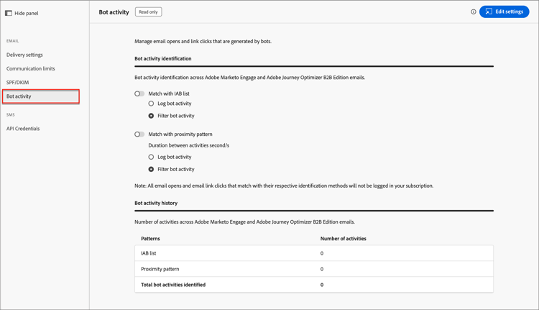539x310 pixels.
Task: Select Log bot activity under proximity pattern
Action: [151, 157]
